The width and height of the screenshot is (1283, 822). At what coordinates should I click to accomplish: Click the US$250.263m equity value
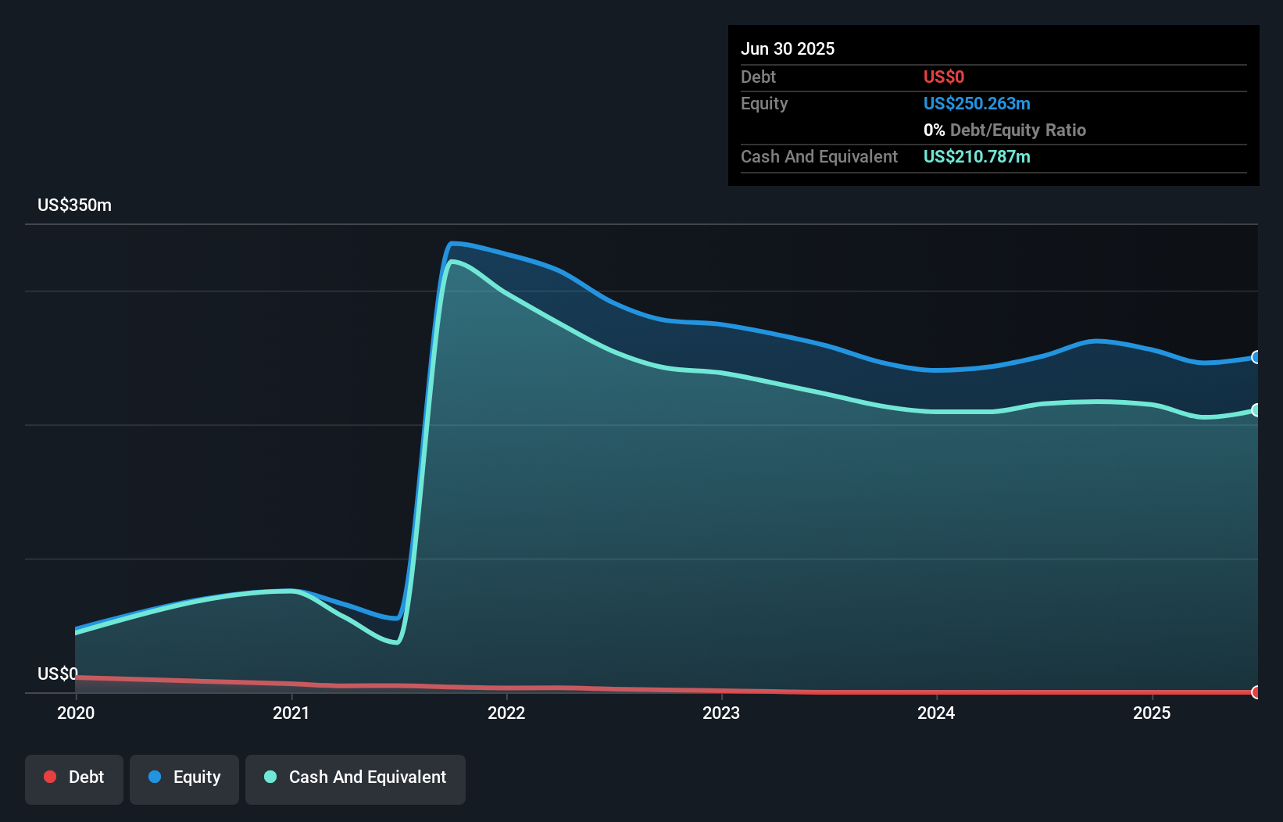(x=977, y=104)
